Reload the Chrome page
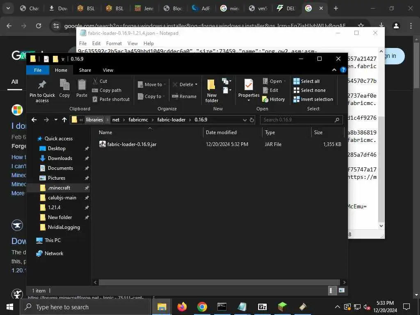This screenshot has width=420, height=315. 39,26
